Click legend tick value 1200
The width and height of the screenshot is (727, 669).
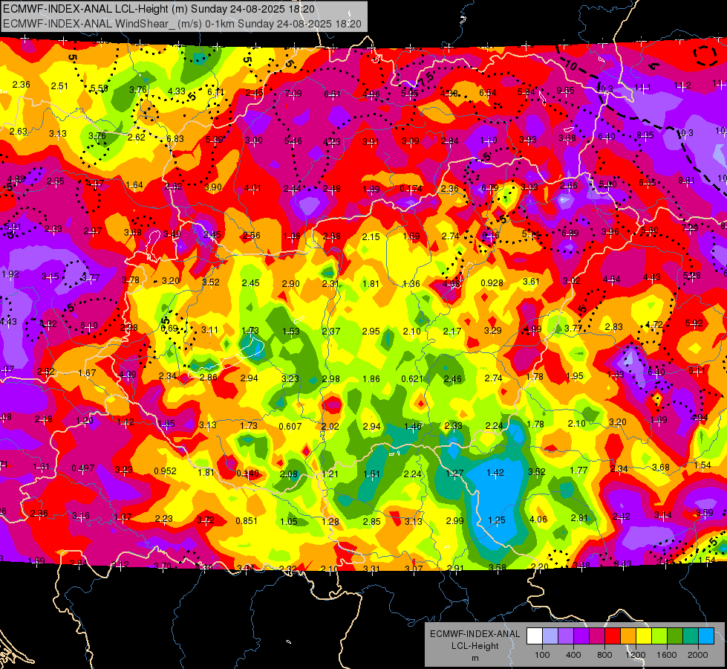(635, 655)
